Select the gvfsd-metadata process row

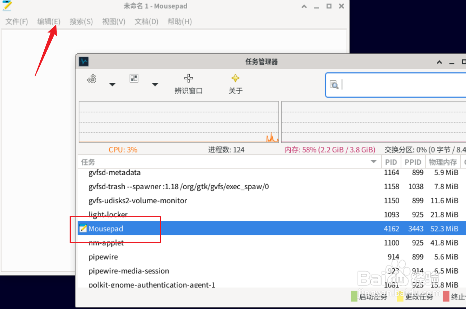tap(272, 173)
